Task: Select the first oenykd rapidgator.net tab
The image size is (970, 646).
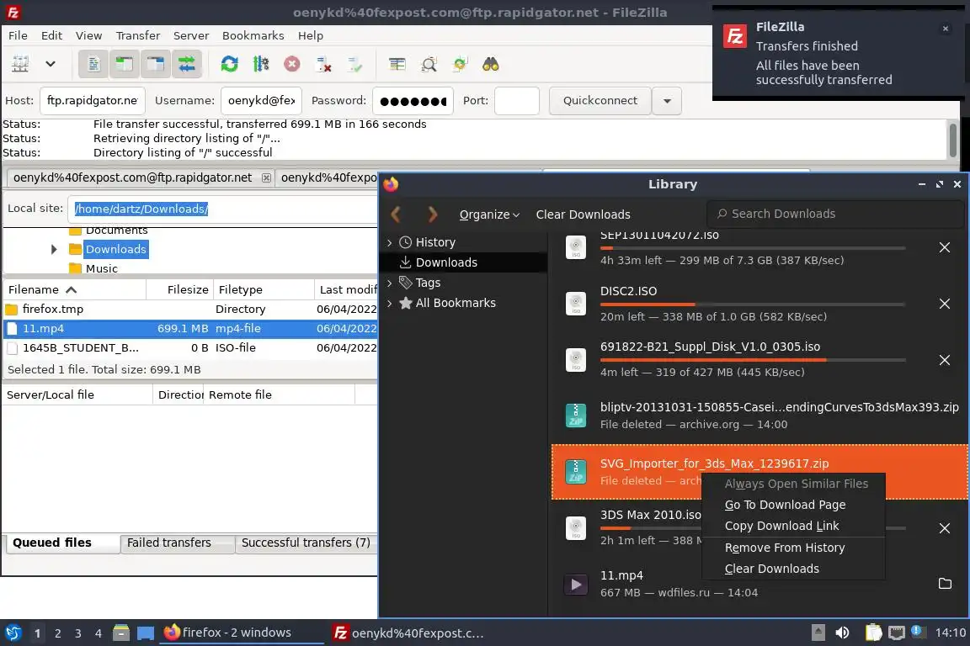Action: coord(132,178)
